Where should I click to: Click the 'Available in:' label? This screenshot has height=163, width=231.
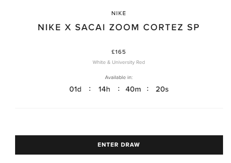119,77
